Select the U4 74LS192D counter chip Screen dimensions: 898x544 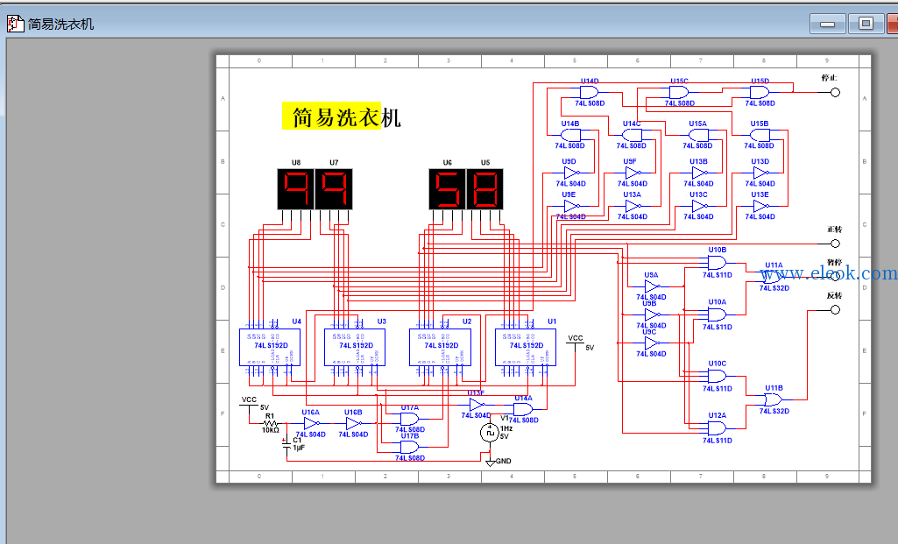click(270, 347)
